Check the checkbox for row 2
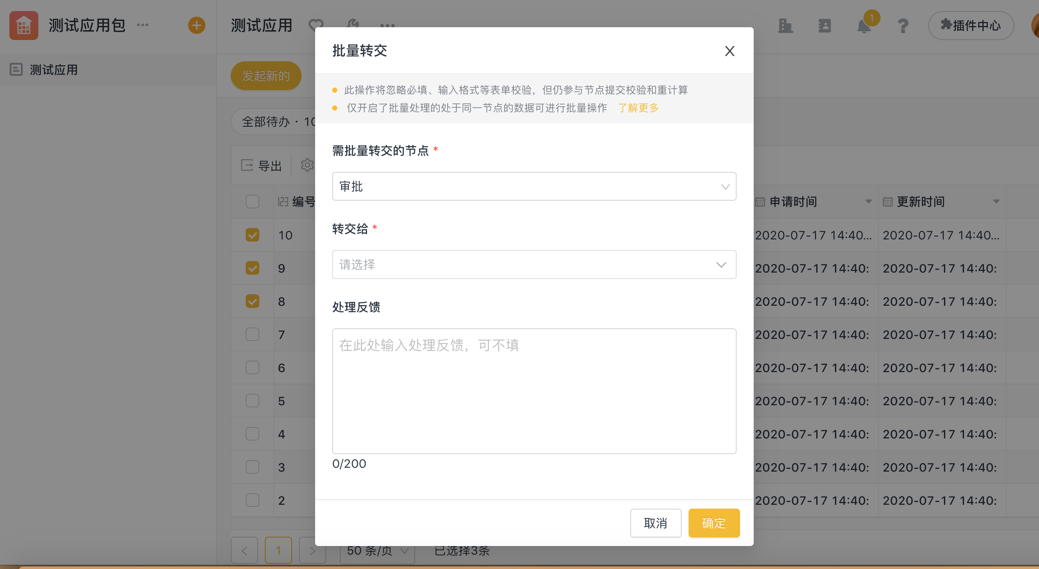 tap(253, 500)
